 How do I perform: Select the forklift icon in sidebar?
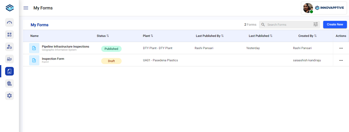[x=9, y=59]
